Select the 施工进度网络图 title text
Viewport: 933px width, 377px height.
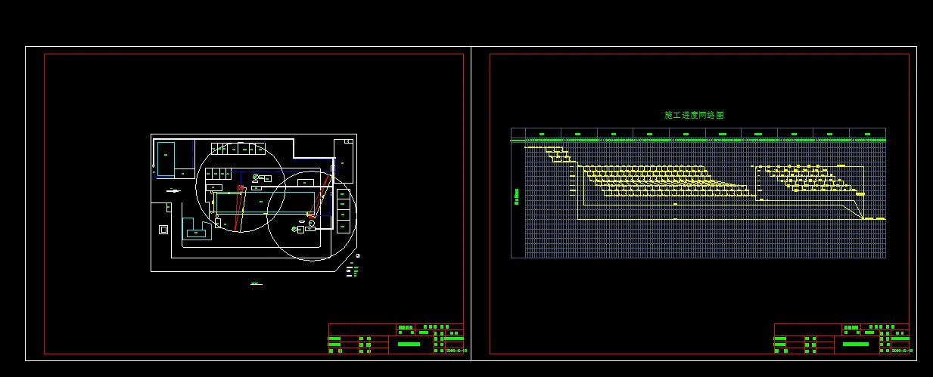[694, 115]
